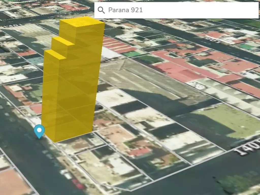Click the blue location pin marker
Image resolution: width=260 pixels, height=195 pixels.
pos(39,131)
